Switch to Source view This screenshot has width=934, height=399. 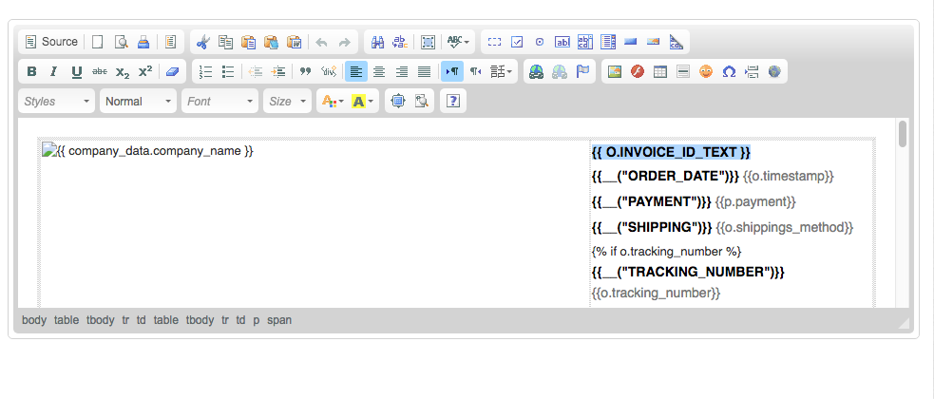(51, 42)
